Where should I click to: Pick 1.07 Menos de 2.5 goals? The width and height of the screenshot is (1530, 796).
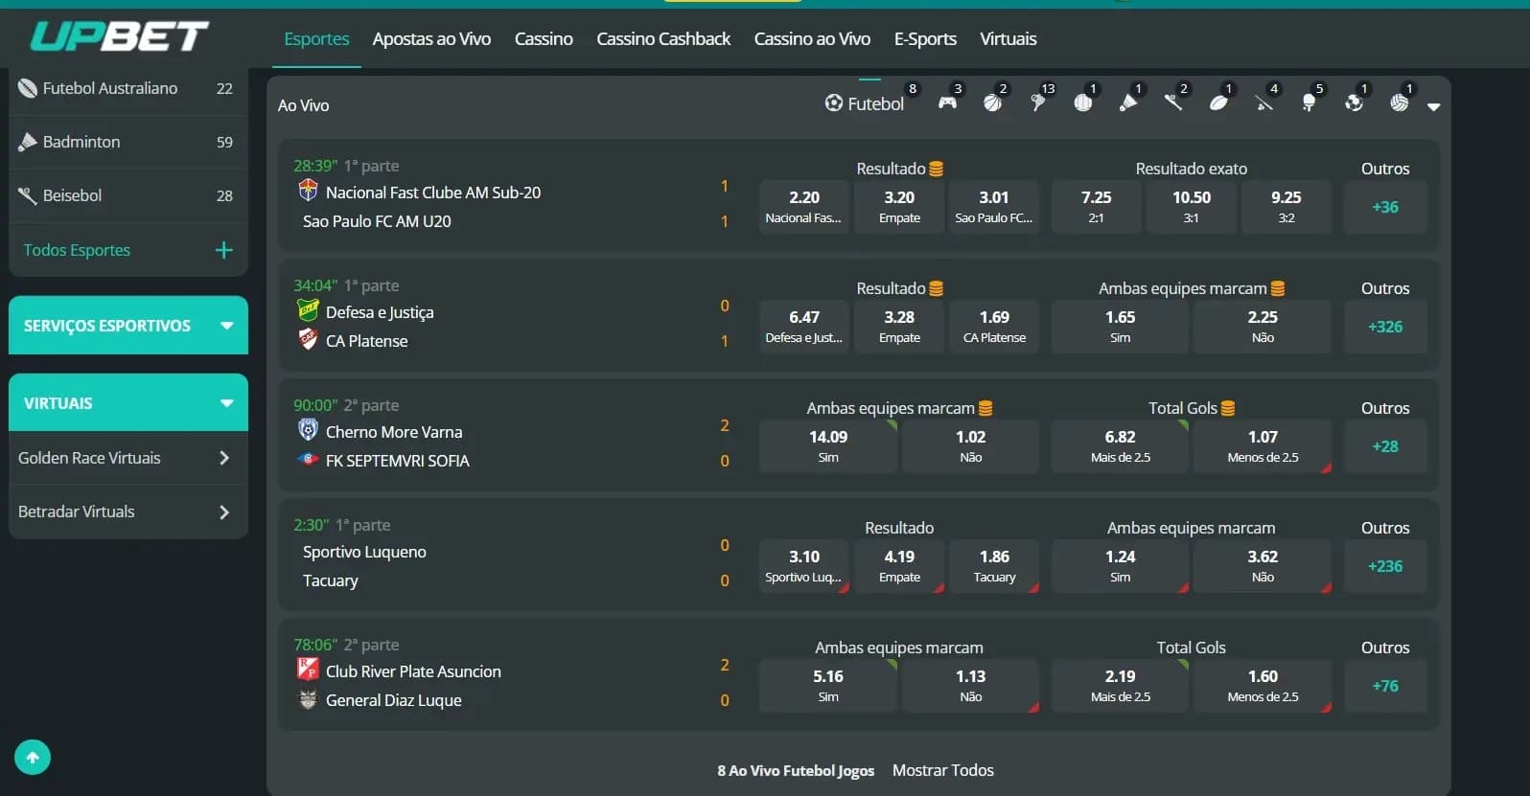(x=1263, y=446)
